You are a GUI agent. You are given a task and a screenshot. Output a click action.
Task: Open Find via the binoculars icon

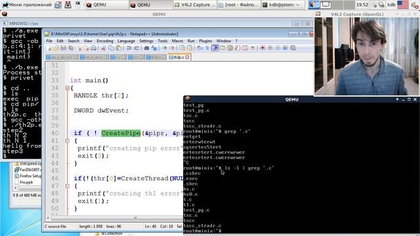pyautogui.click(x=146, y=48)
